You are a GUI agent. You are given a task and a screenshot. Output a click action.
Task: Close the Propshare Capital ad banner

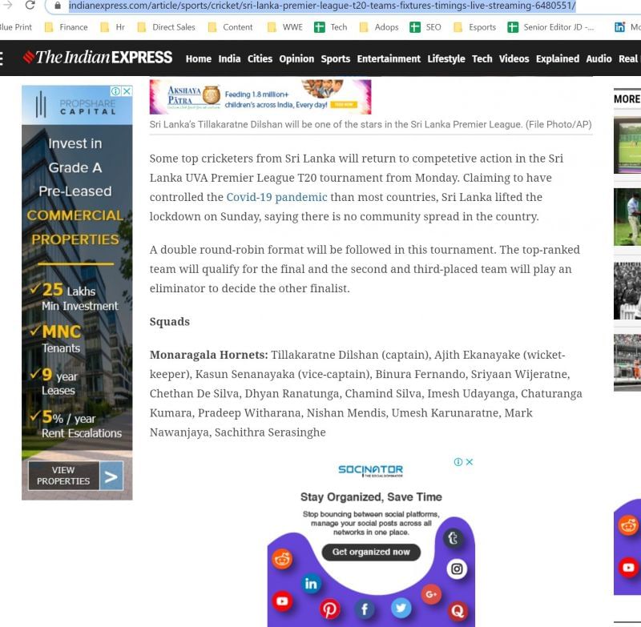click(x=127, y=92)
